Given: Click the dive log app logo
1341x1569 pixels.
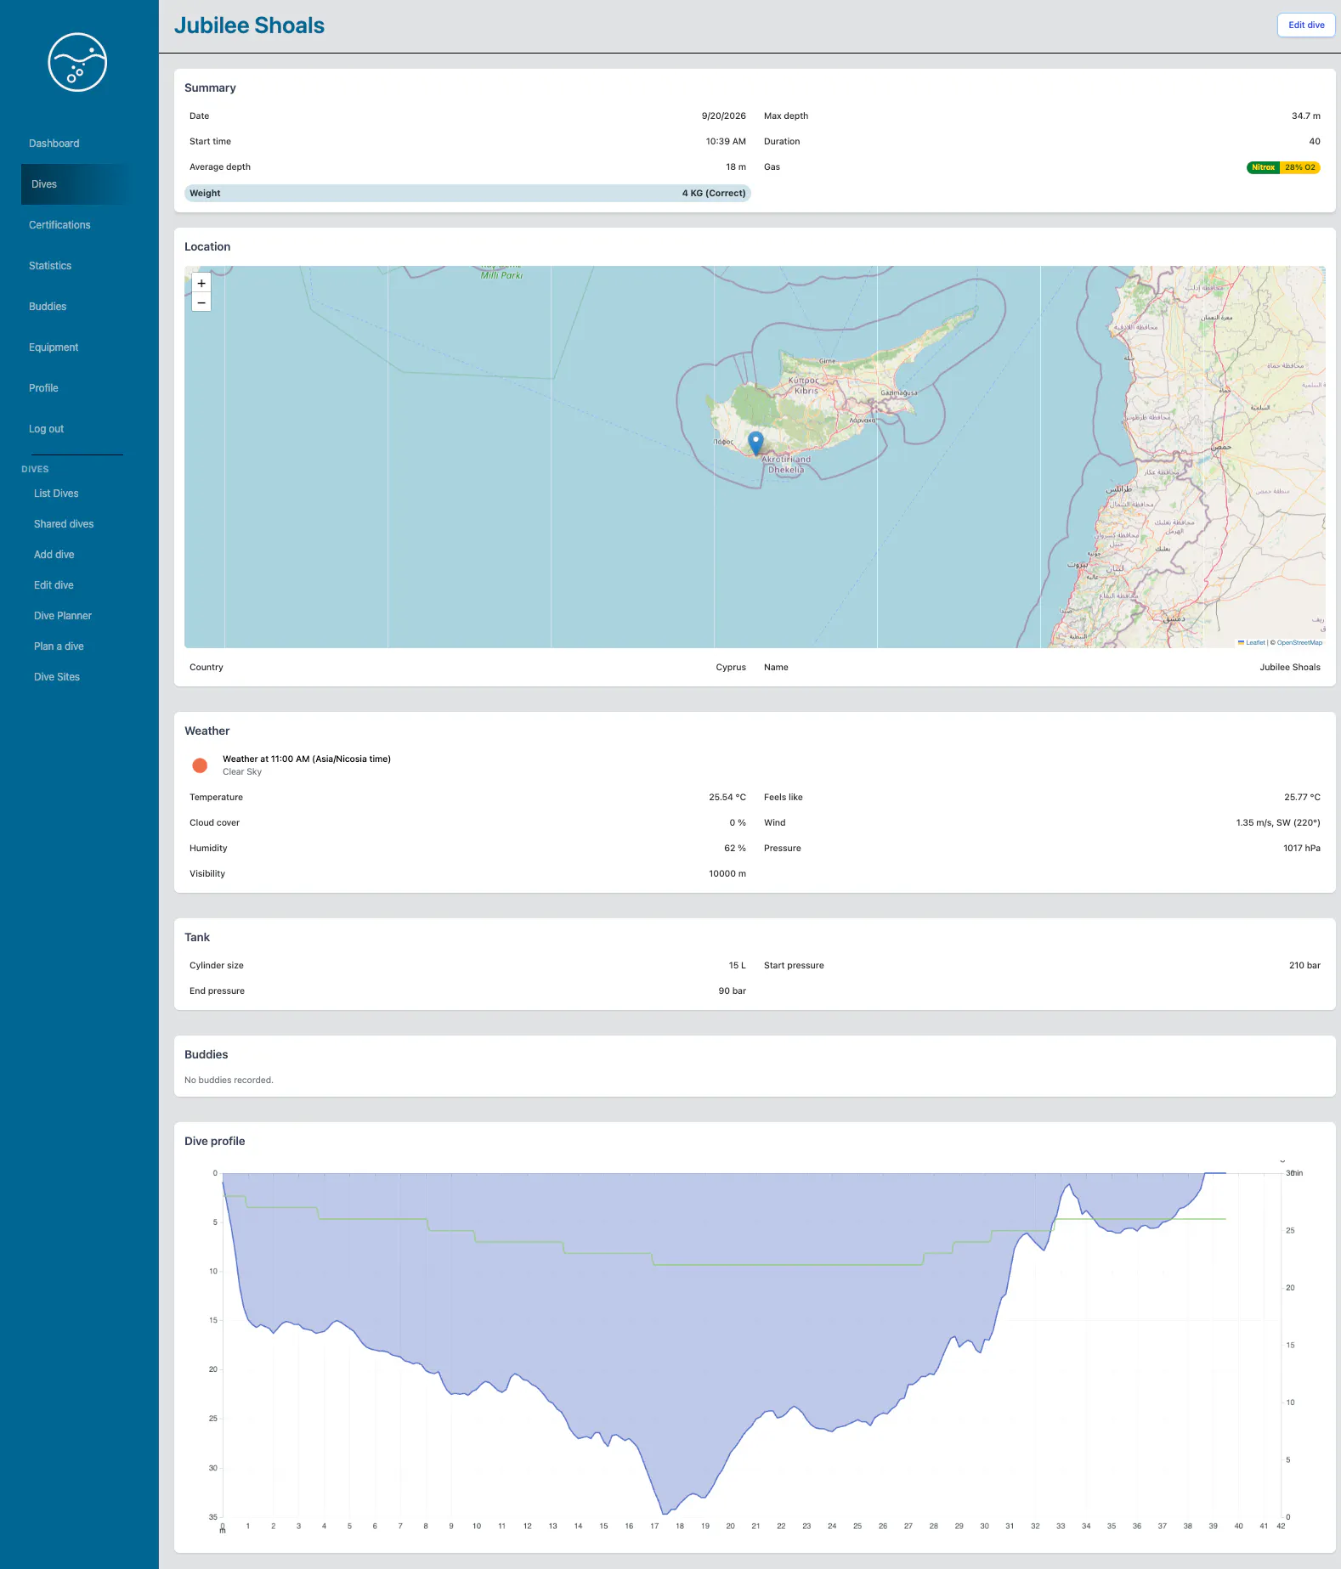Looking at the screenshot, I should pyautogui.click(x=77, y=62).
